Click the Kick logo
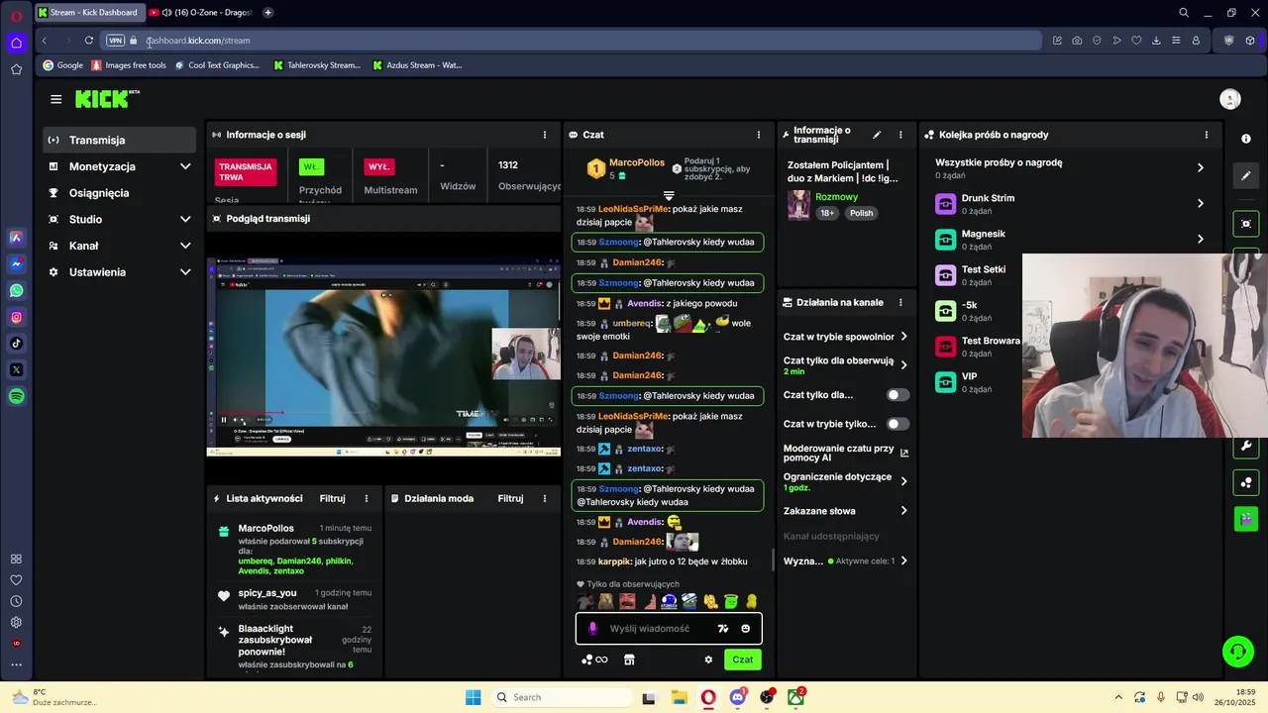This screenshot has height=713, width=1268. [x=107, y=99]
